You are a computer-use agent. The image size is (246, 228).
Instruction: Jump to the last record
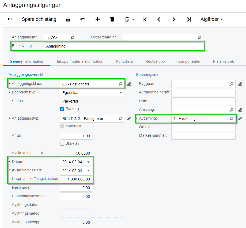pyautogui.click(x=189, y=19)
